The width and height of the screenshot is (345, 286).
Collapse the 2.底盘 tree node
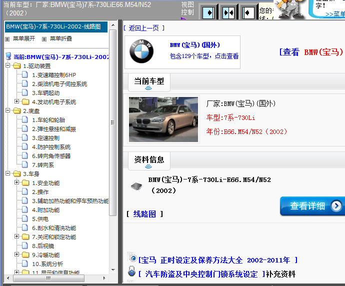click(x=7, y=110)
